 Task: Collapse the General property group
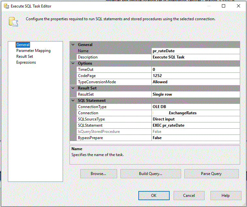click(x=73, y=45)
